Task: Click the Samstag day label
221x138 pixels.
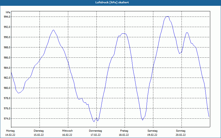Action: pos(152,131)
